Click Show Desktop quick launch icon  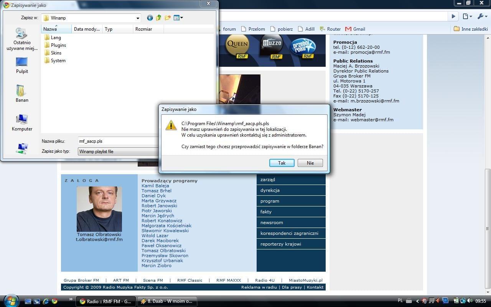28,301
